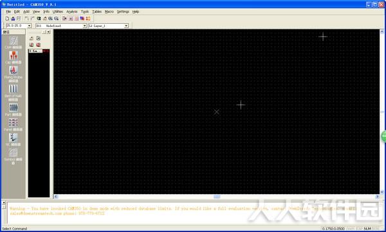Open the Analysis menu
386x232 pixels.
(71, 12)
